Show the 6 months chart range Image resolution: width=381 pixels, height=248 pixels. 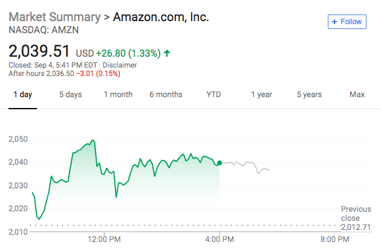(x=166, y=95)
